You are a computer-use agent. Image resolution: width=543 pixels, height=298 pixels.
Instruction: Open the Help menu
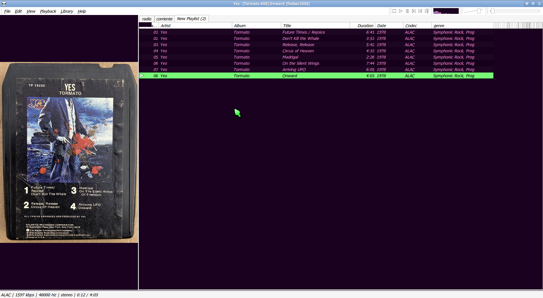(x=82, y=11)
